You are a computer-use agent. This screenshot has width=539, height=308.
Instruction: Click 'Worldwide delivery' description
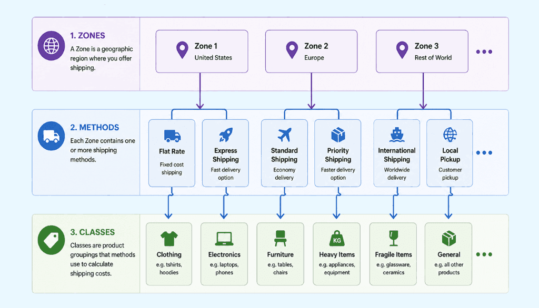click(x=397, y=174)
